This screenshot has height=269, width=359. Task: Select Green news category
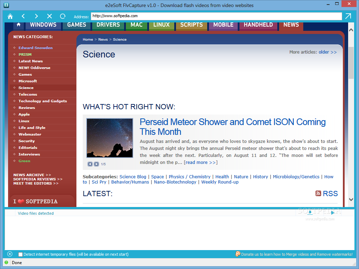24,161
